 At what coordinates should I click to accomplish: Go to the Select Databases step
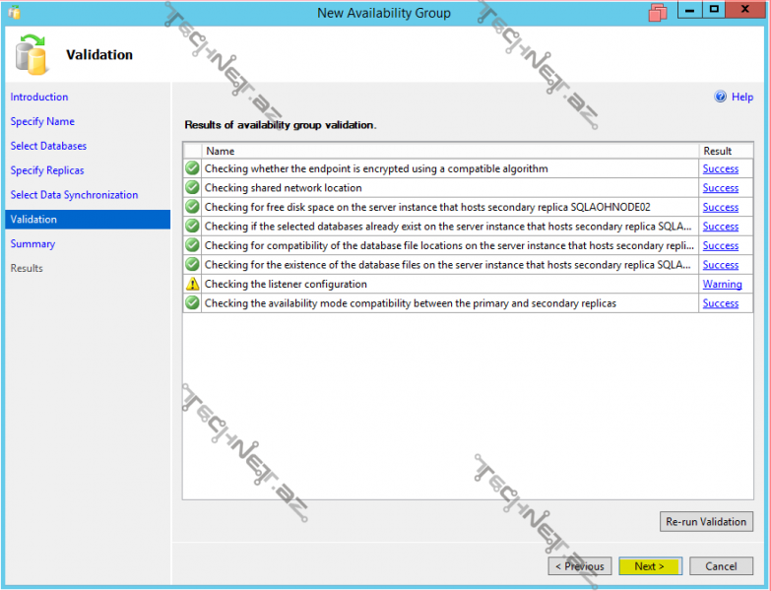pos(48,146)
